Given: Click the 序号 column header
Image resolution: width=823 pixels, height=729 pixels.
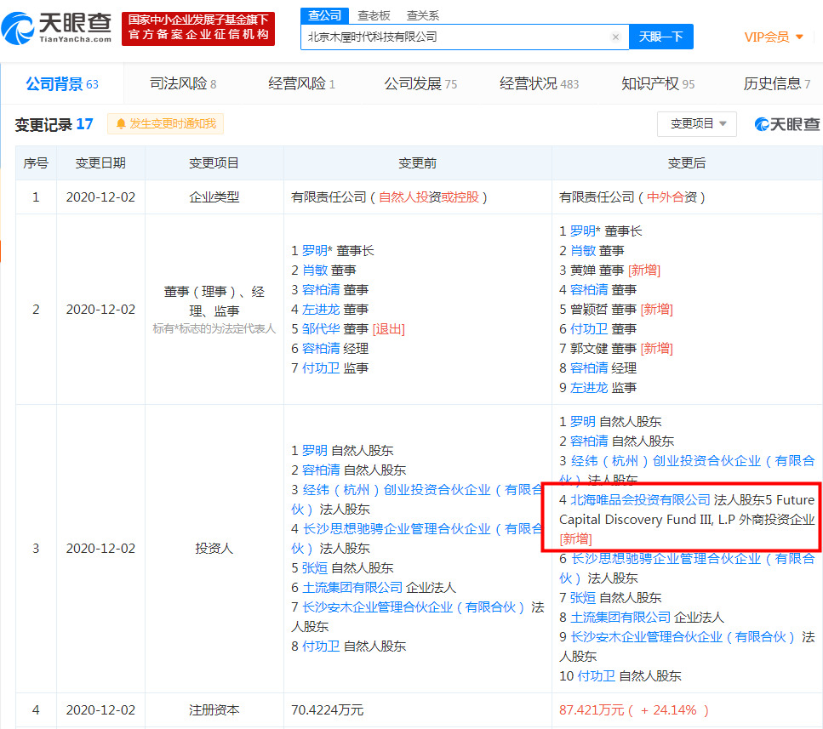Looking at the screenshot, I should click(x=36, y=163).
